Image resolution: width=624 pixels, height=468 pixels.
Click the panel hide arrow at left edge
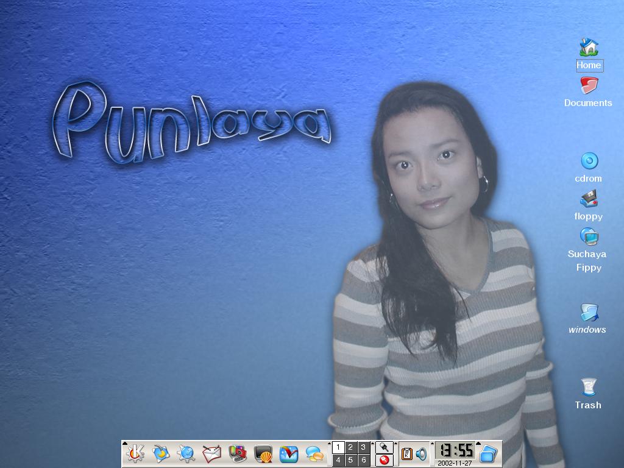124,444
